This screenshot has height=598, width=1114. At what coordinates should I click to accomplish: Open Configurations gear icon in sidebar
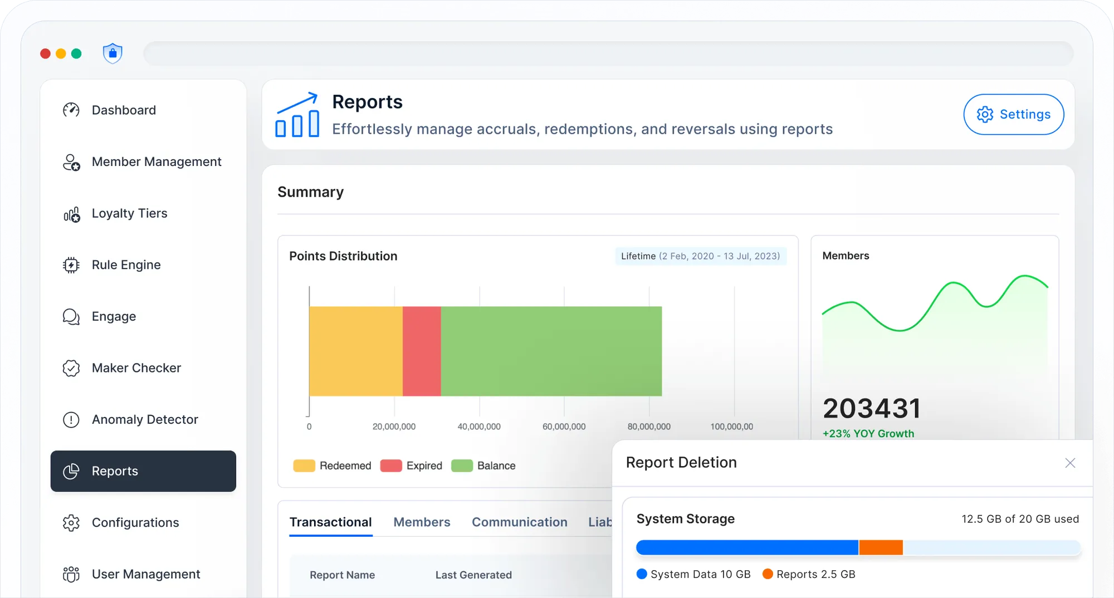(71, 522)
